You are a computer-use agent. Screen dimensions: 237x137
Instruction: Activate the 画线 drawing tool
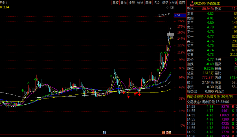[x=148, y=3]
